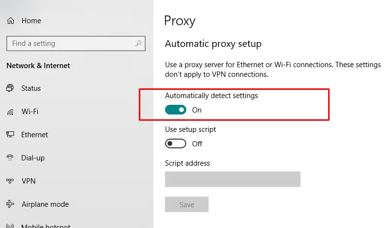Viewport: 392px width, 228px height.
Task: Click the Home house icon
Action: [x=11, y=20]
